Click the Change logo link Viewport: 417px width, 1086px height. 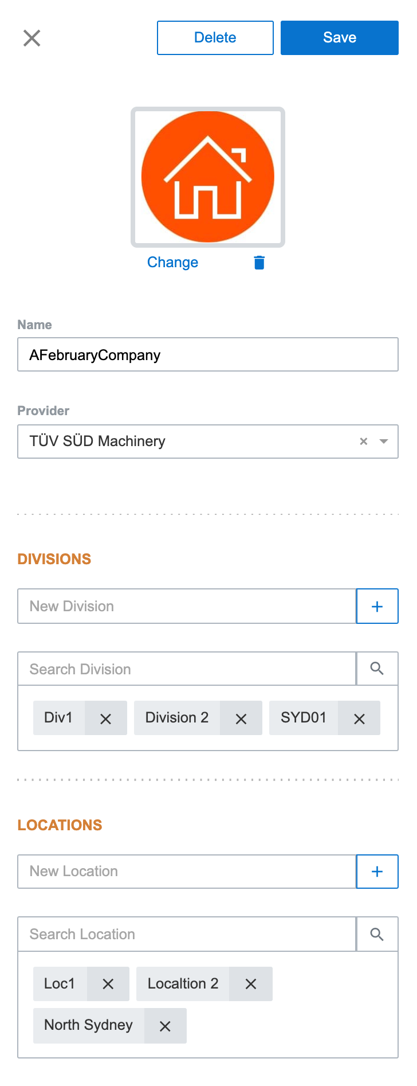point(172,262)
